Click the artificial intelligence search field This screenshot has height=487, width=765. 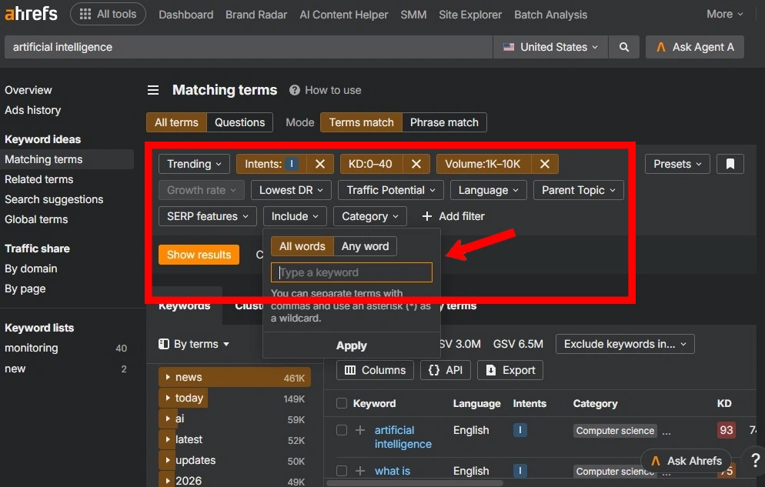249,47
